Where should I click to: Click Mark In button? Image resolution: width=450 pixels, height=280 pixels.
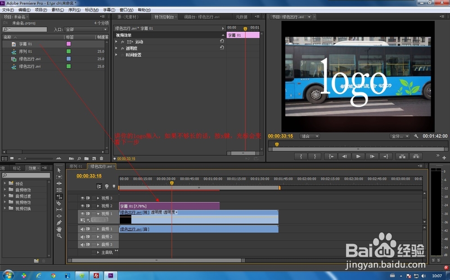pos(301,156)
